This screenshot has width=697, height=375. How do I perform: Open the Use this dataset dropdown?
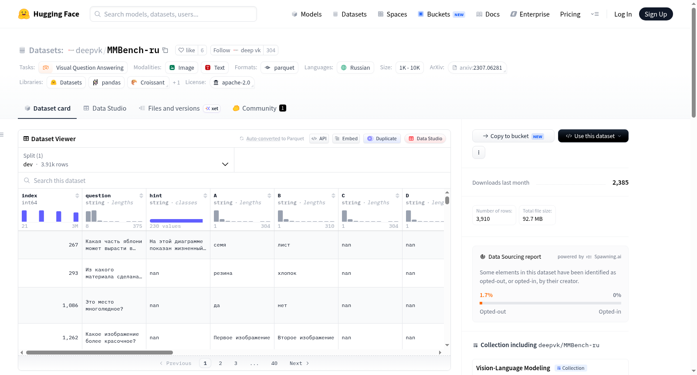[593, 136]
